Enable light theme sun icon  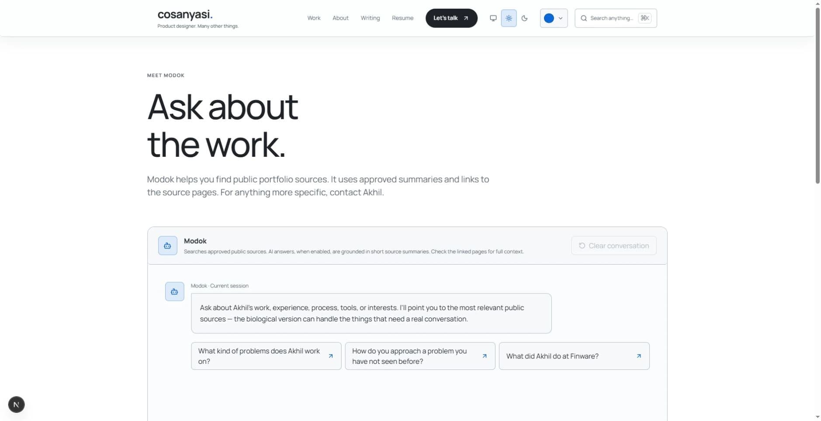pyautogui.click(x=509, y=18)
